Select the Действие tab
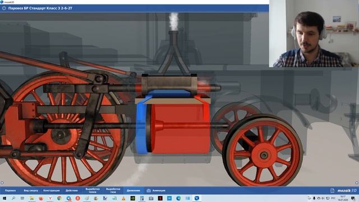 click(72, 191)
